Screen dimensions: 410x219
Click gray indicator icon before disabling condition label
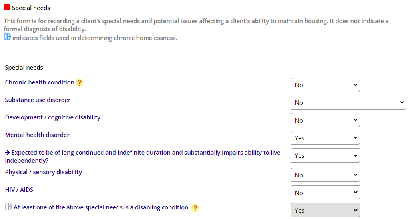point(8,207)
